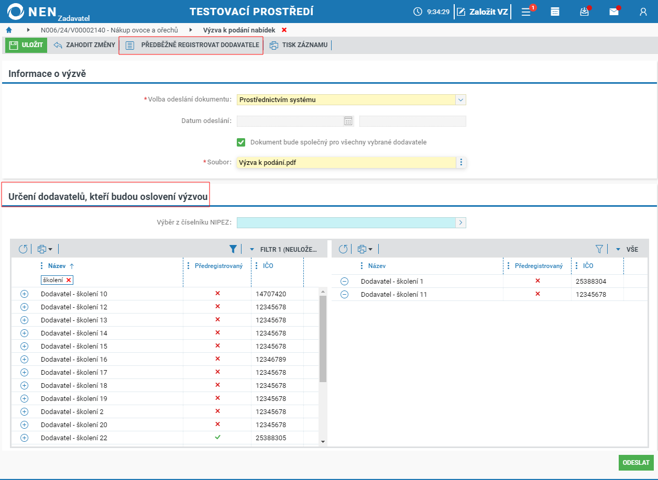This screenshot has width=658, height=480.
Task: Open Název column menu in left table
Action: tap(42, 266)
